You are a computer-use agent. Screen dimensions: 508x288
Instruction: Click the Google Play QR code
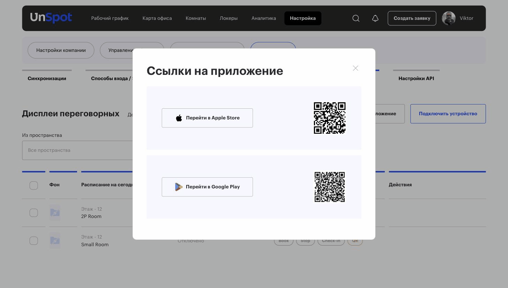pos(330,187)
